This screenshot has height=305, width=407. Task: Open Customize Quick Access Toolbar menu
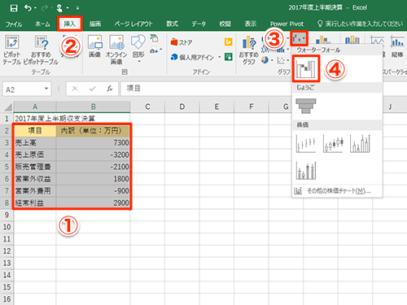coord(77,8)
